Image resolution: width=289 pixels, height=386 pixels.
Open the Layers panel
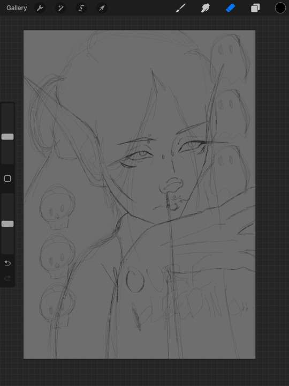pos(255,8)
